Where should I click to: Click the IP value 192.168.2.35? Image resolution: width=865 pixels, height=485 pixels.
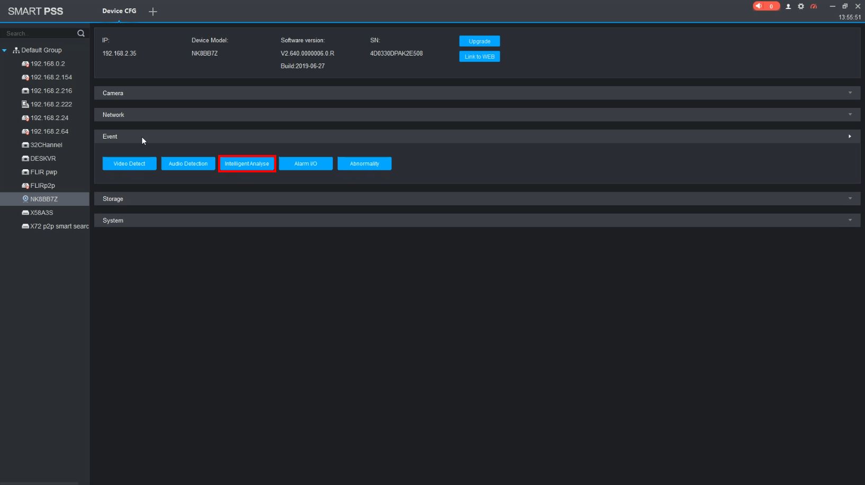tap(119, 53)
